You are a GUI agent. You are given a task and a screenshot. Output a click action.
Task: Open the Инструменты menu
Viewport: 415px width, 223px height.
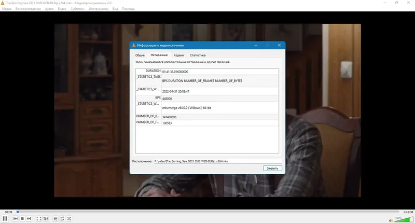click(99, 9)
